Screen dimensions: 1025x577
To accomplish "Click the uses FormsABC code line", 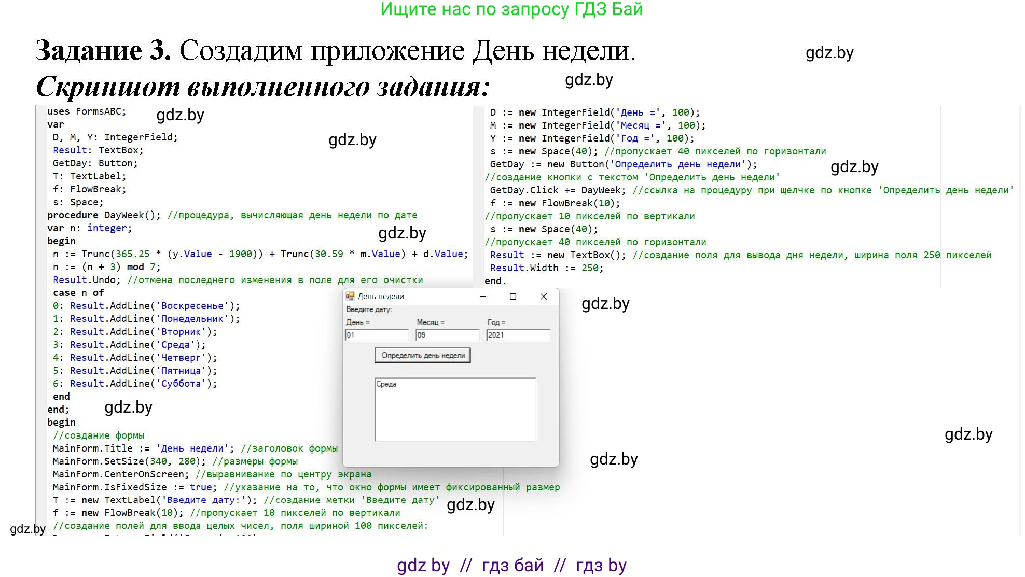I will coord(87,111).
